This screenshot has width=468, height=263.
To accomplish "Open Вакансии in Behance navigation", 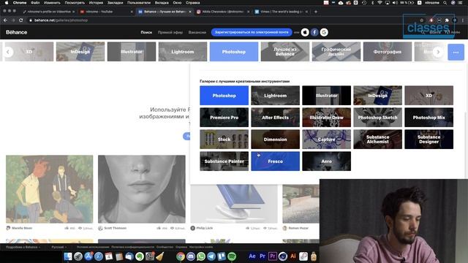I will [x=197, y=32].
